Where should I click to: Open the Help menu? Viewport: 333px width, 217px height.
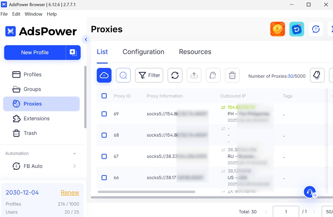point(52,14)
